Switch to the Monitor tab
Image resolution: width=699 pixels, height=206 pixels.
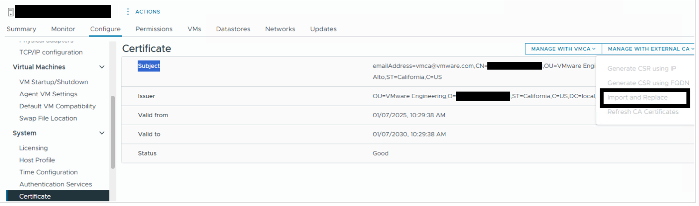pos(63,29)
